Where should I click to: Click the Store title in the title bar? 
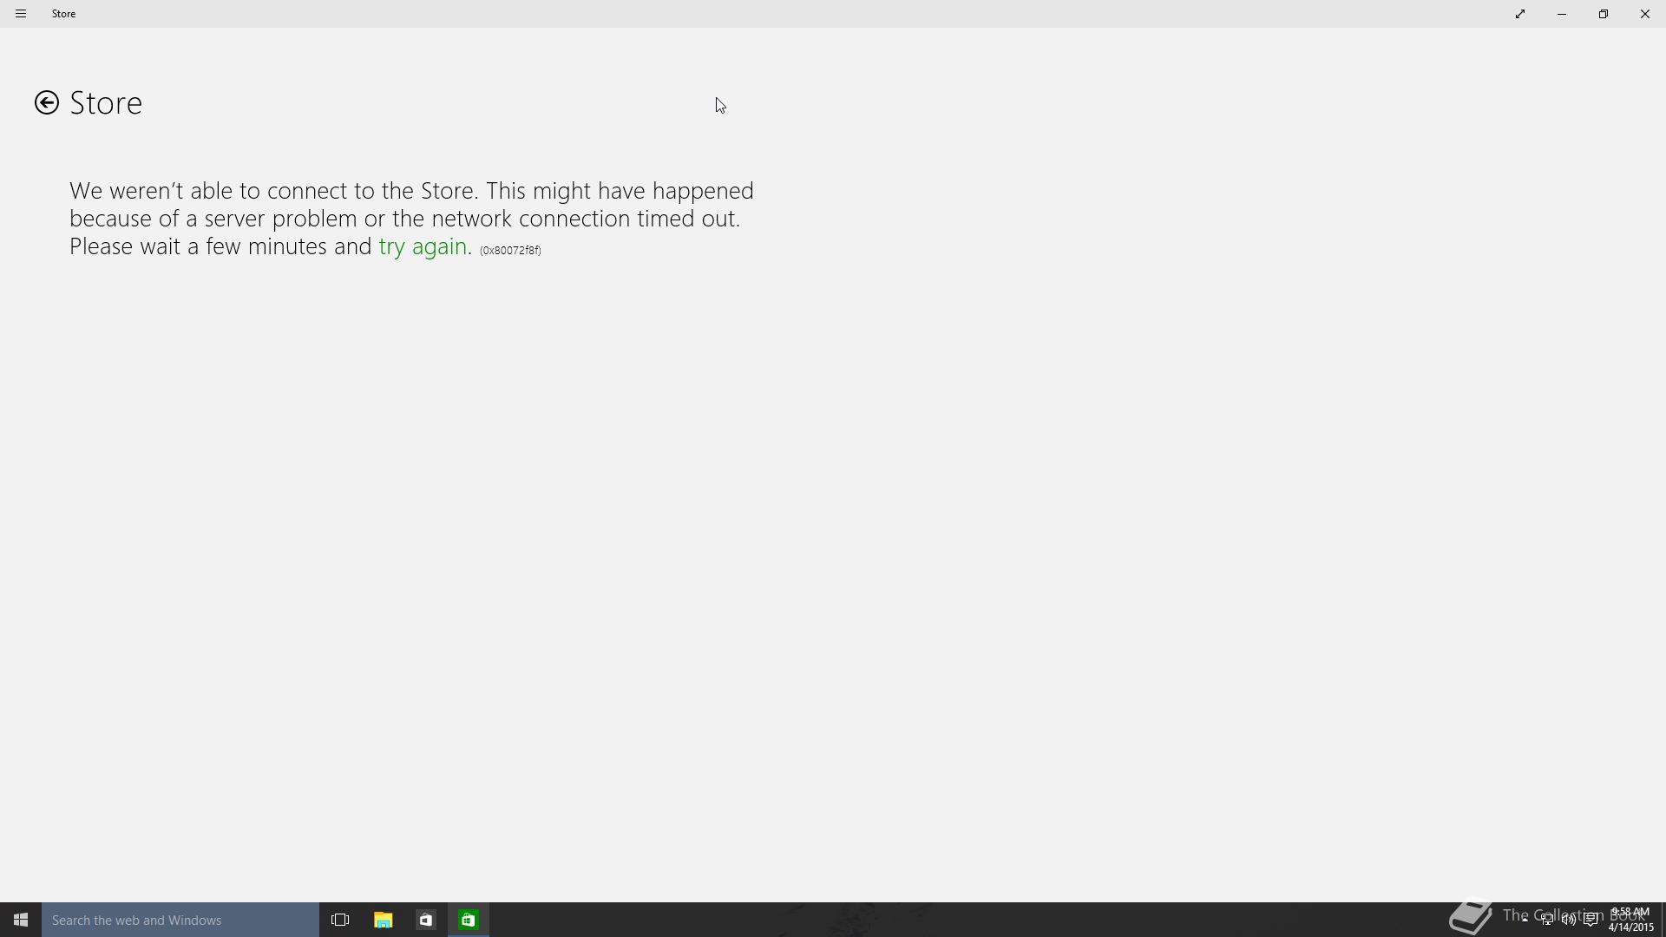pos(63,14)
